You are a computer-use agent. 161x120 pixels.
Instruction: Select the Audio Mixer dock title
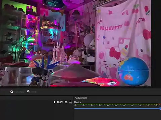(x=81, y=98)
